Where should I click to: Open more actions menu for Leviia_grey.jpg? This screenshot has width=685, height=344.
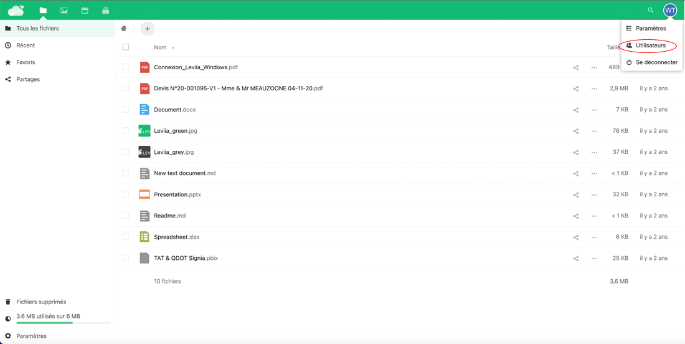594,152
